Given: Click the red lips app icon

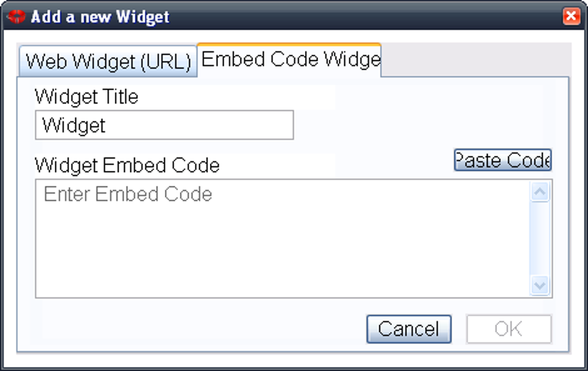Looking at the screenshot, I should (16, 16).
